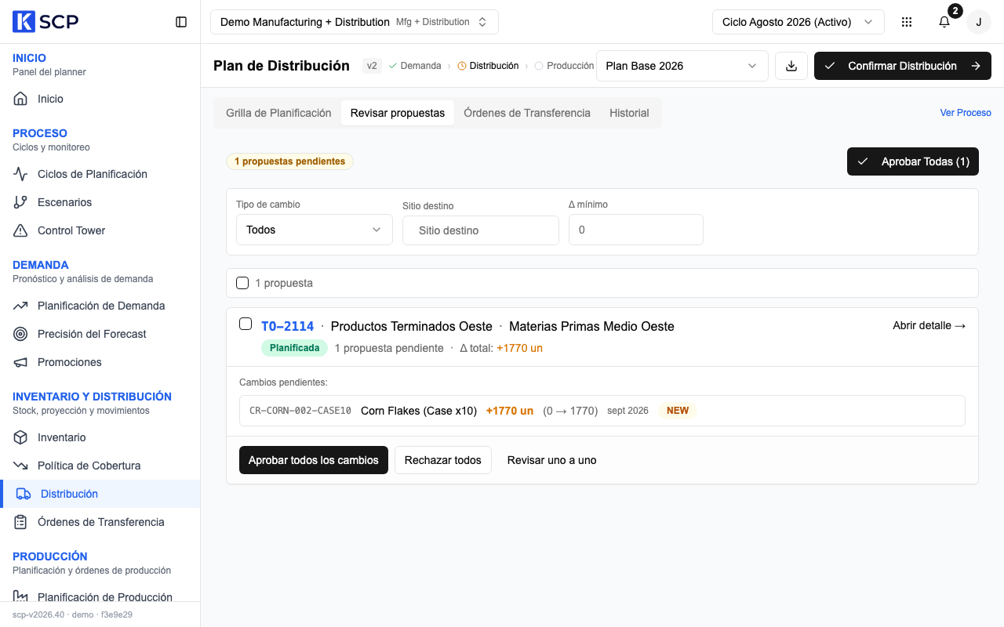This screenshot has width=1004, height=627.
Task: Click the download plan icon button
Action: pyautogui.click(x=791, y=66)
